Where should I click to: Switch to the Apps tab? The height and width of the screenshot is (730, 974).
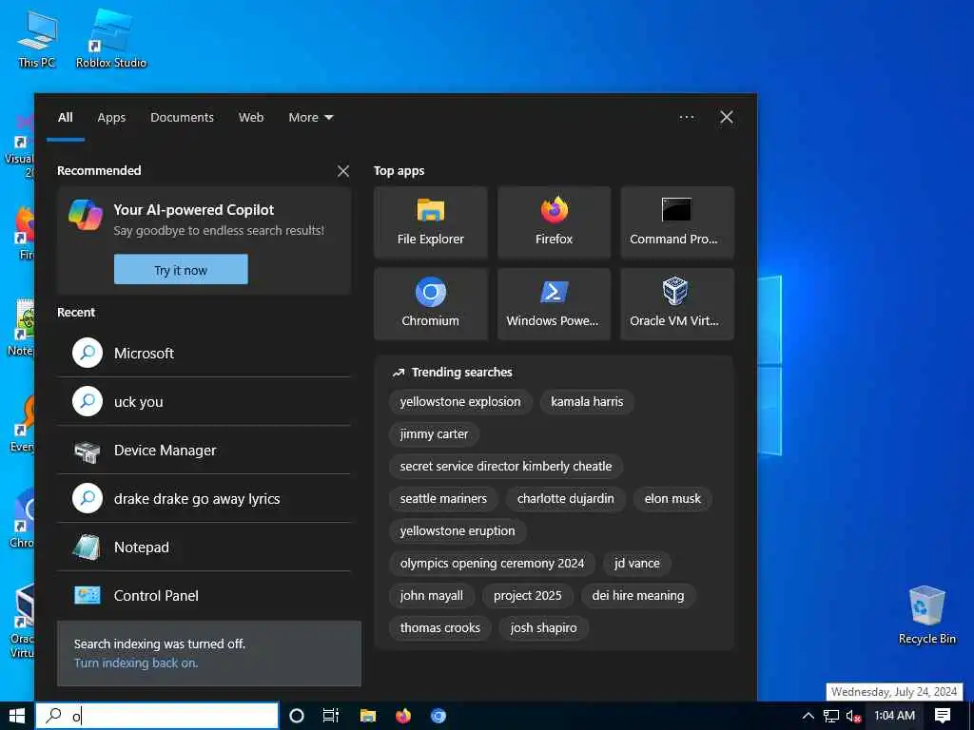pos(111,117)
